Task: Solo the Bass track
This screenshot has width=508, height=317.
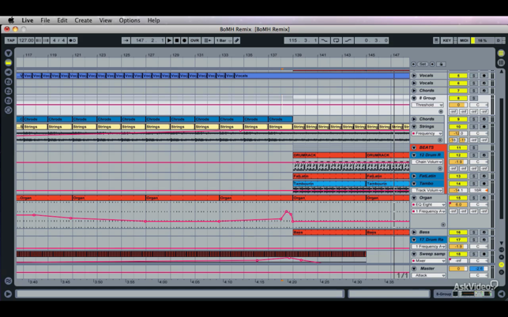Action: (474, 233)
